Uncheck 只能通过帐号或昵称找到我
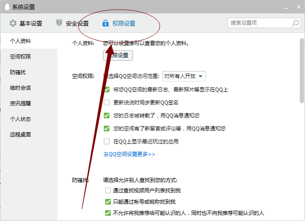 point(108,202)
